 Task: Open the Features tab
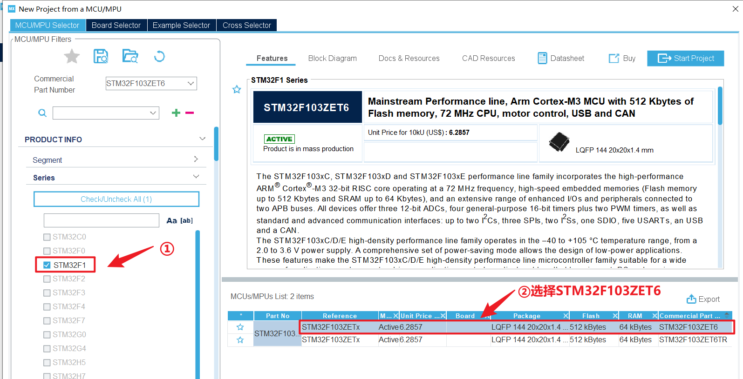[272, 58]
